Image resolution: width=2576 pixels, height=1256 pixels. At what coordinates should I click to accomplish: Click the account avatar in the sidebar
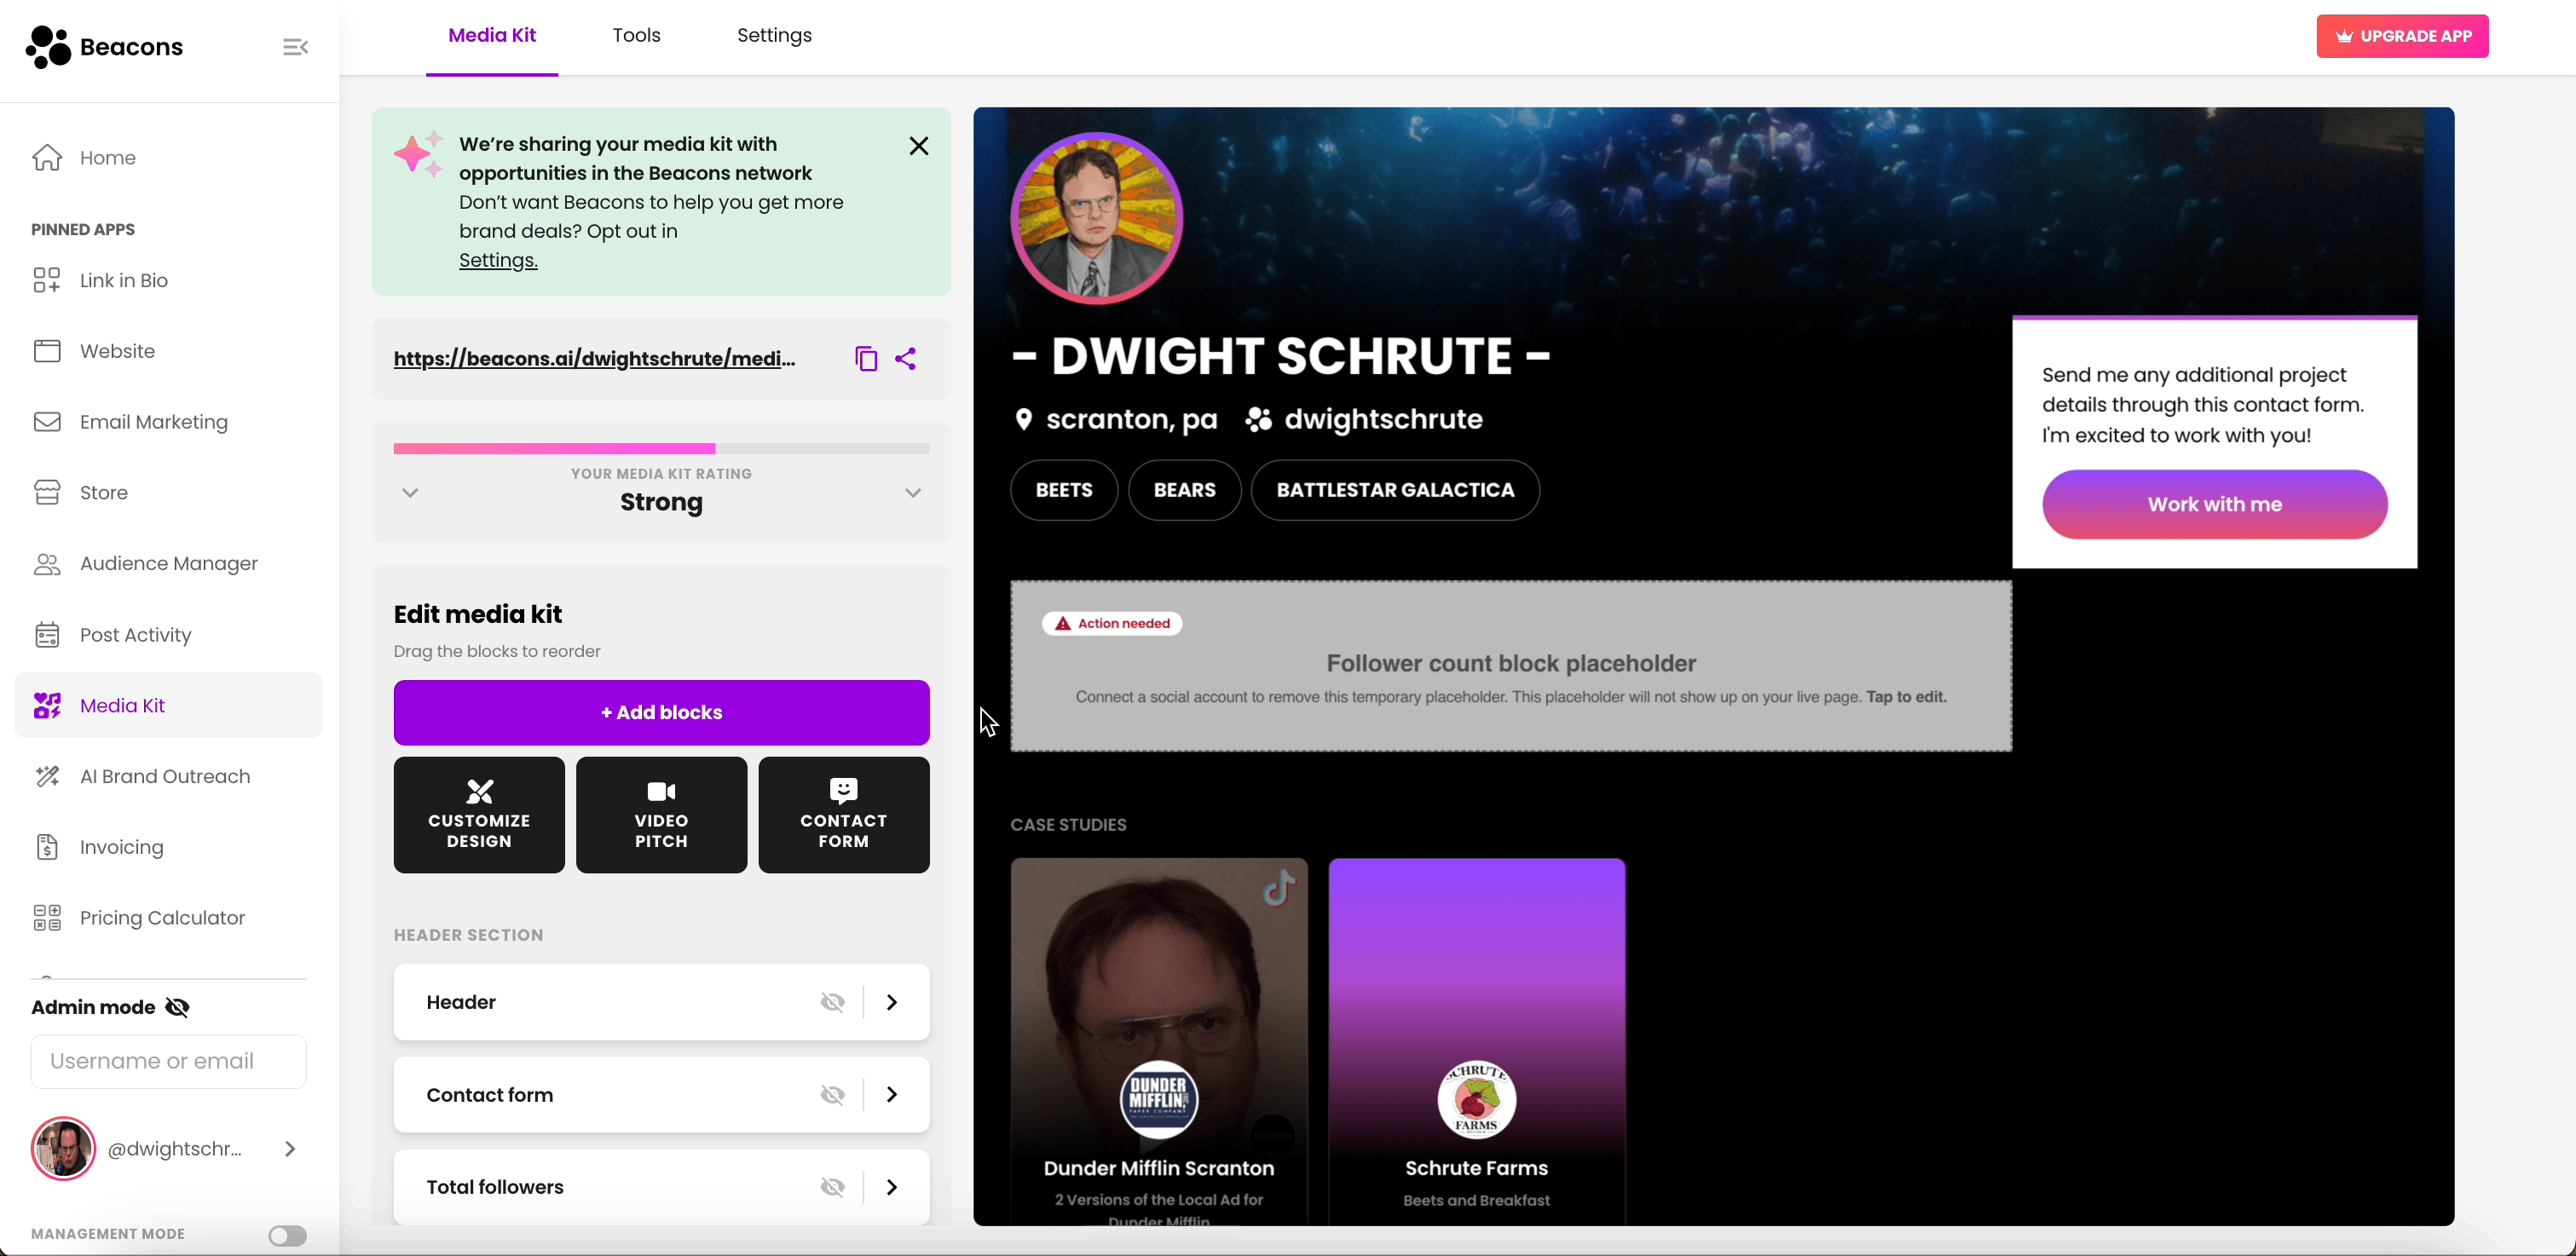click(64, 1149)
